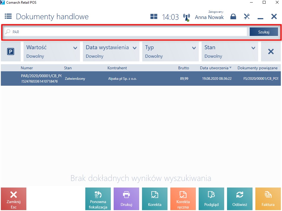Expand the Wartość filter dropdown
Image resolution: width=282 pixels, height=211 pixels.
[x=52, y=51]
